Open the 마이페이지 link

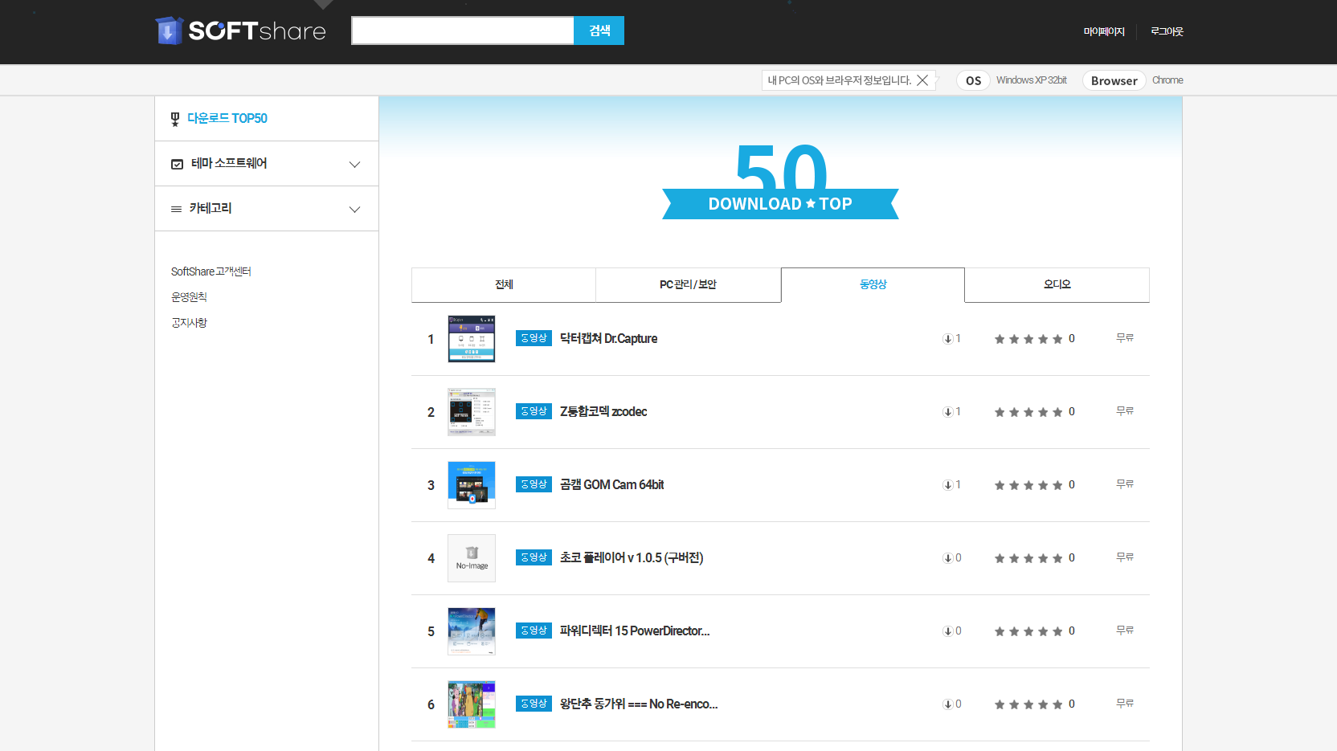(1104, 31)
